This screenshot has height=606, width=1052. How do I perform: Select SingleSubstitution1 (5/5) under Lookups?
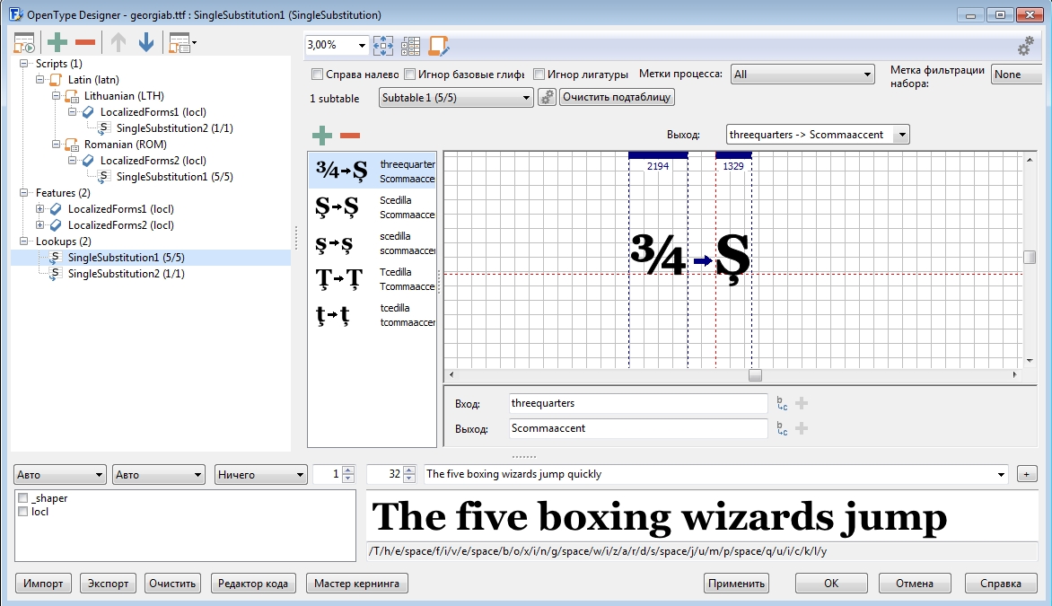pyautogui.click(x=127, y=258)
